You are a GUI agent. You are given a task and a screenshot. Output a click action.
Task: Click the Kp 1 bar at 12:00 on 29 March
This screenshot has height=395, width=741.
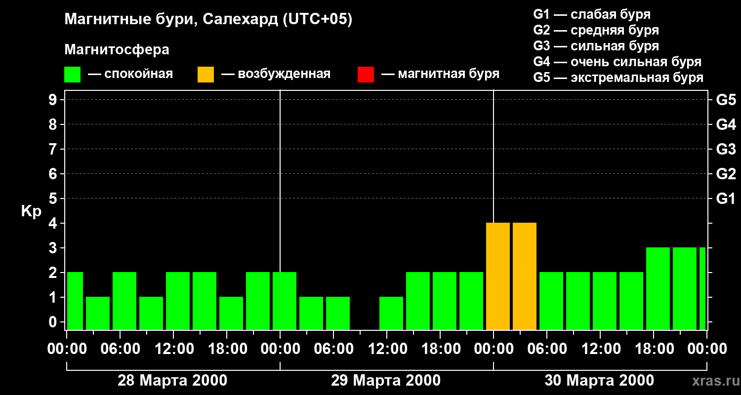(x=391, y=313)
